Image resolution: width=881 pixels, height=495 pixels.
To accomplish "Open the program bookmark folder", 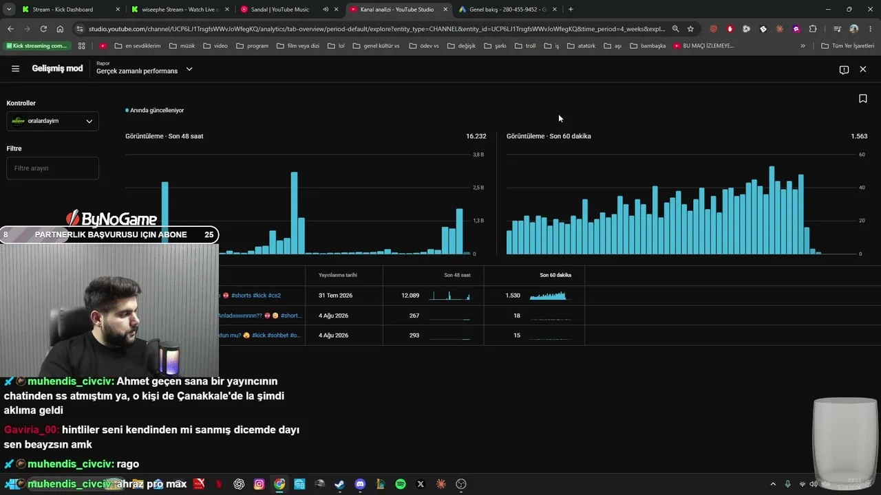I will [252, 46].
